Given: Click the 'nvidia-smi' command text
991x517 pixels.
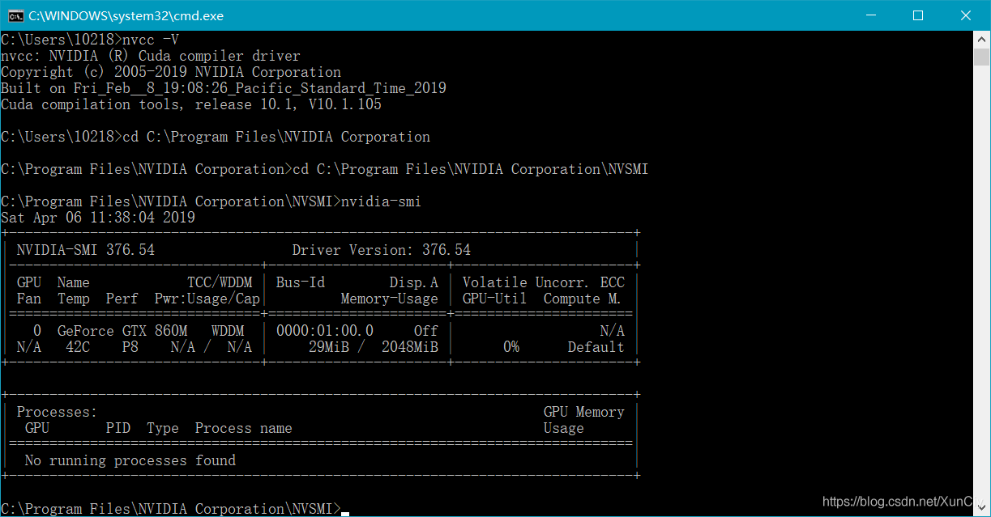Looking at the screenshot, I should 382,201.
